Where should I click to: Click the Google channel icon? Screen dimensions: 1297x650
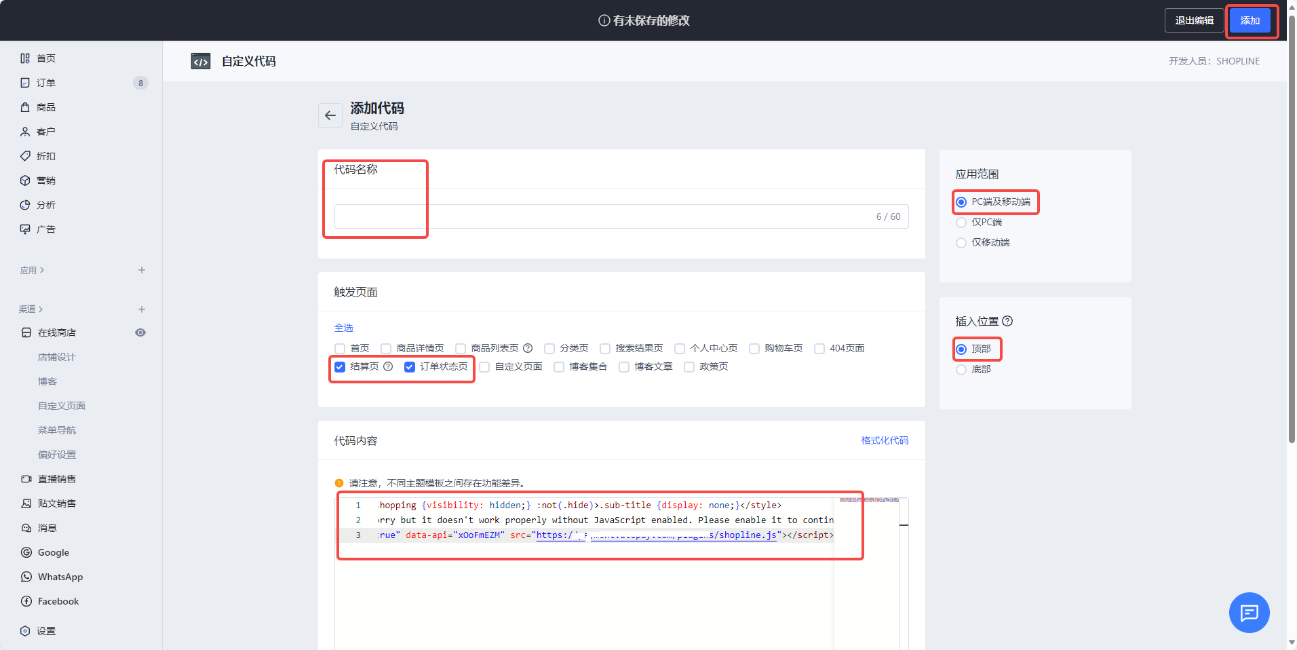[26, 552]
